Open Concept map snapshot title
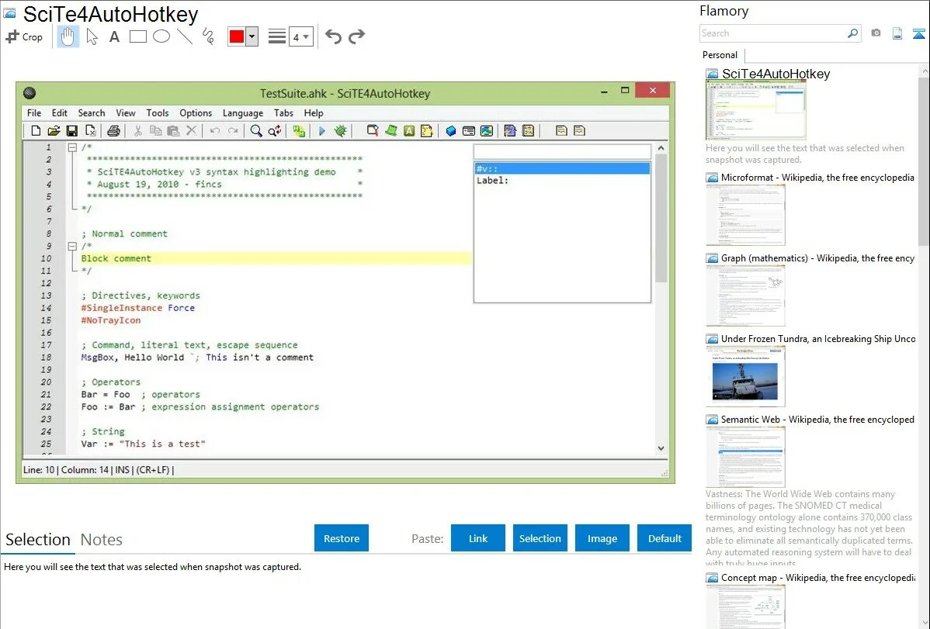 pos(817,578)
